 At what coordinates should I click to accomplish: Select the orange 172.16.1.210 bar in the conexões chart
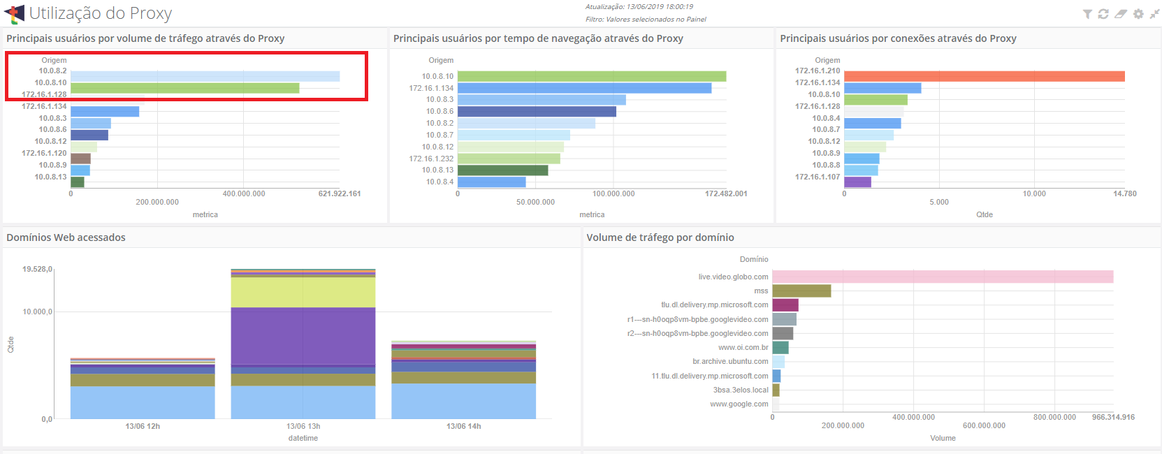tap(985, 76)
